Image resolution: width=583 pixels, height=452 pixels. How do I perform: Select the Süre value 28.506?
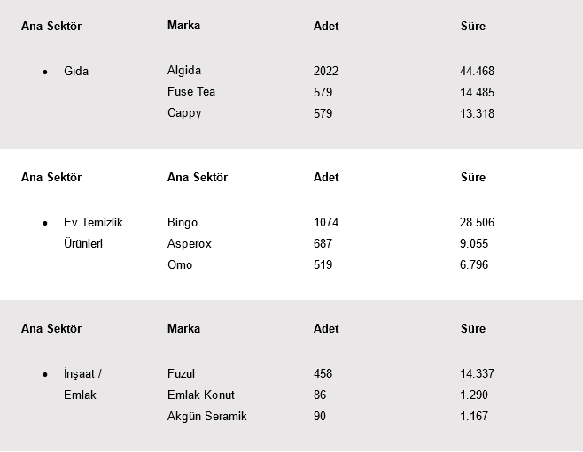(x=477, y=222)
